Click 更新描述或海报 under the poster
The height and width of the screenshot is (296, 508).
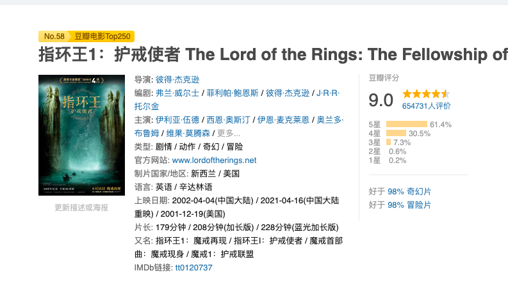pyautogui.click(x=81, y=208)
